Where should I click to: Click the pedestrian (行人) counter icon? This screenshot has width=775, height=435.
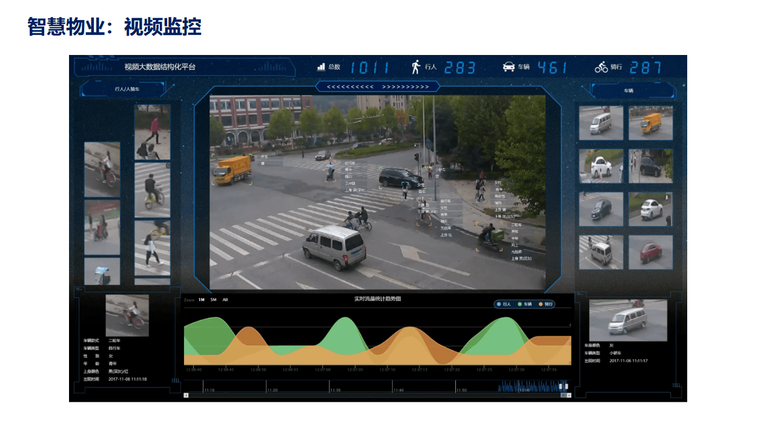coord(416,67)
